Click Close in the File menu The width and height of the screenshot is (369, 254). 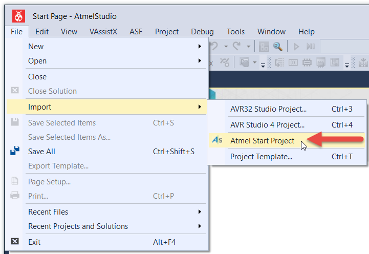pos(37,76)
